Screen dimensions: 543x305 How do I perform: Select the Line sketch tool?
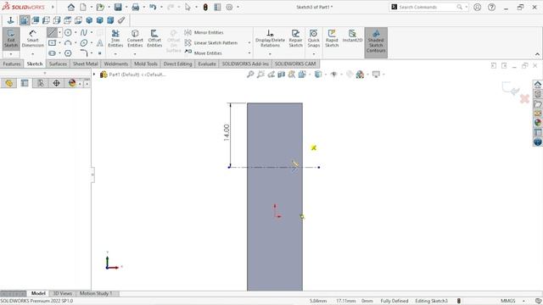(x=52, y=32)
